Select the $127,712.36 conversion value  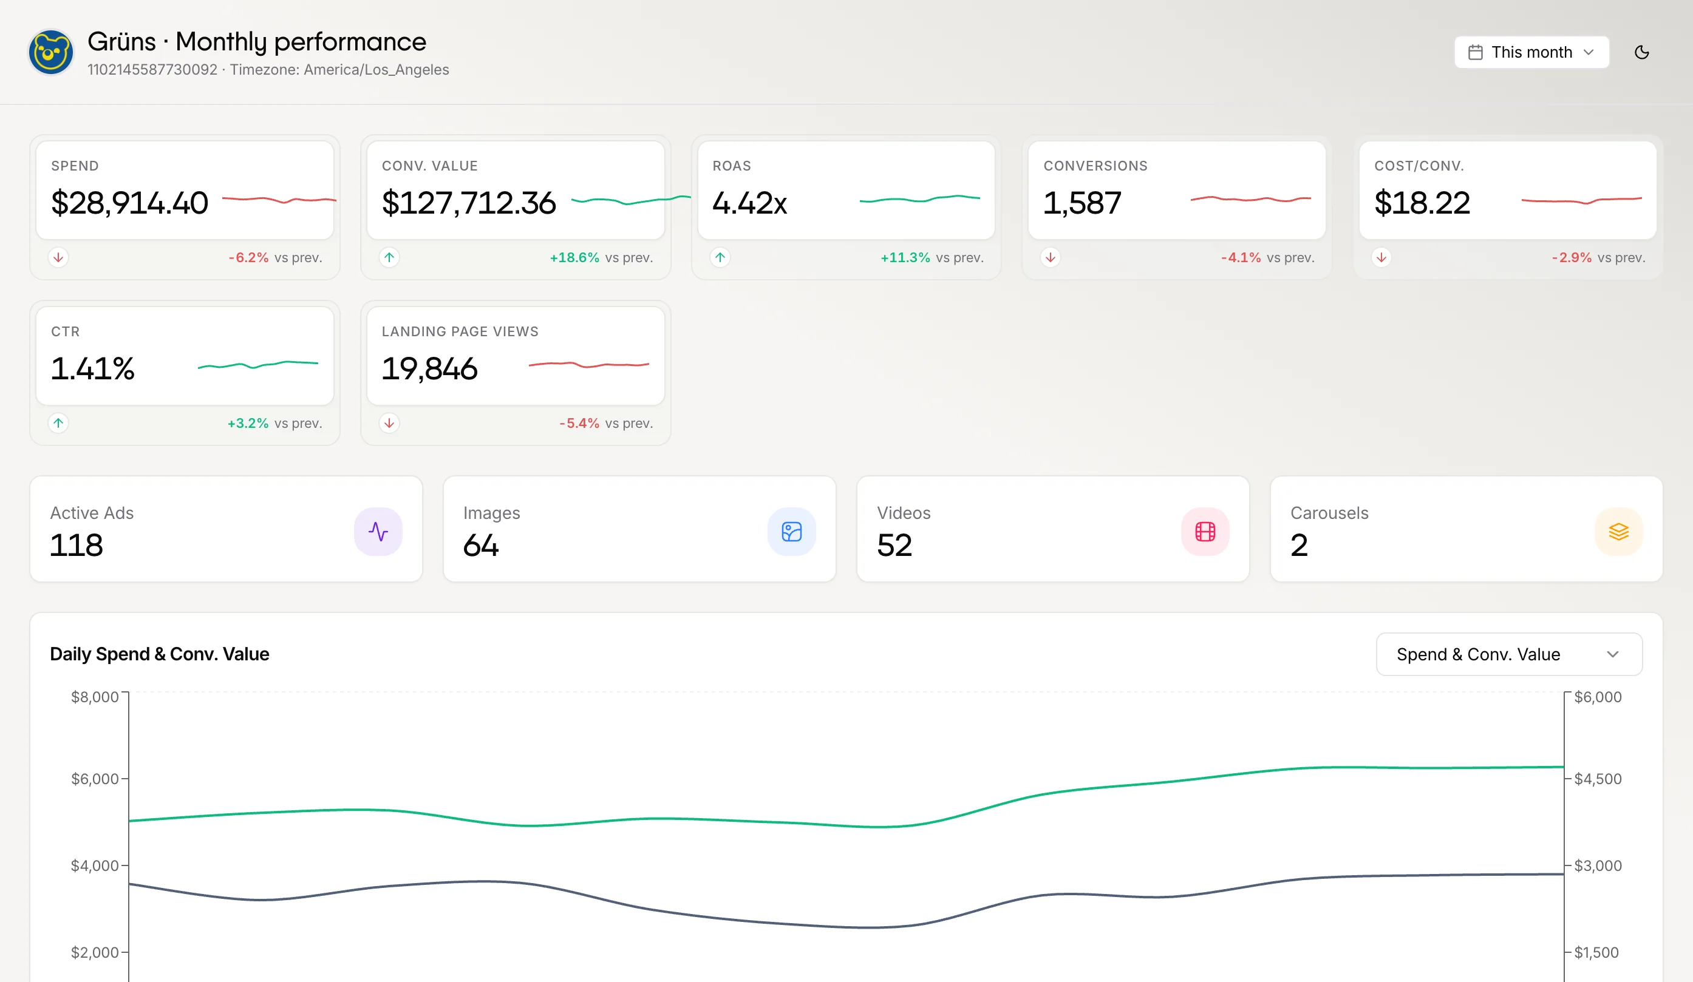(x=468, y=203)
